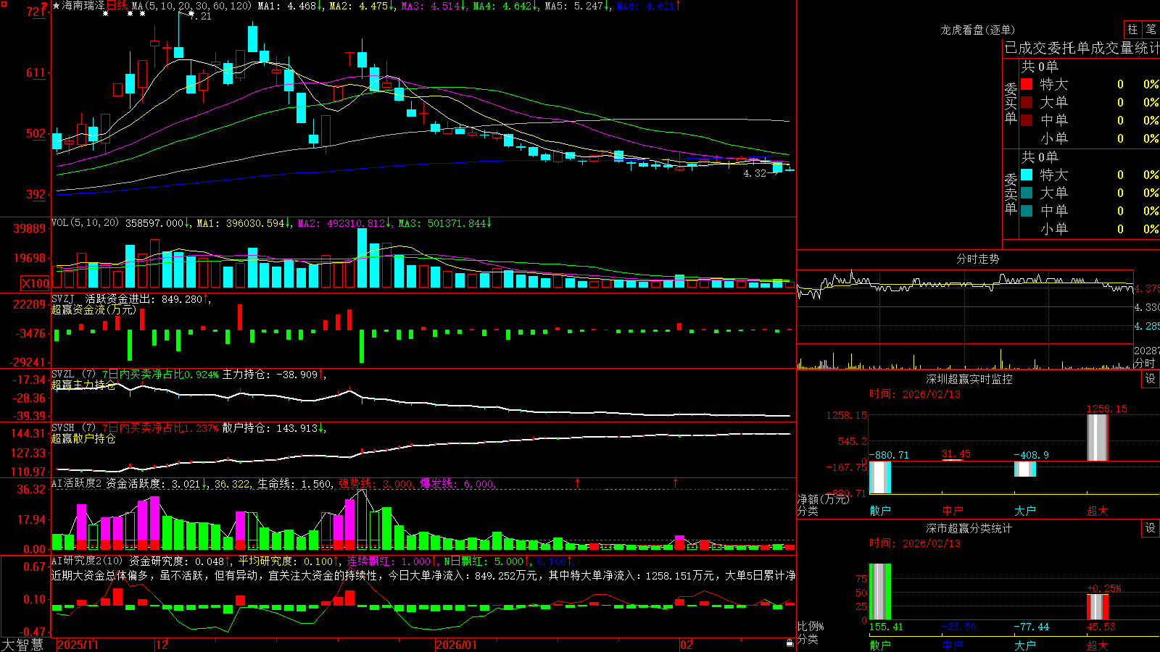Click the star icon before 海南瑞泽
Viewport: 1160px width, 652px height.
56,6
